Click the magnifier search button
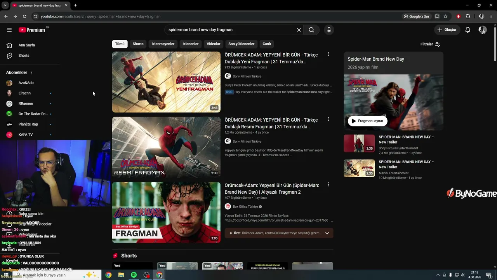 pyautogui.click(x=311, y=30)
